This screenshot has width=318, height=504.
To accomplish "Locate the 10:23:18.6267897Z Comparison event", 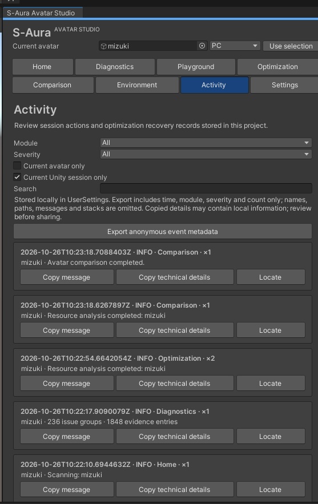I will tap(271, 330).
